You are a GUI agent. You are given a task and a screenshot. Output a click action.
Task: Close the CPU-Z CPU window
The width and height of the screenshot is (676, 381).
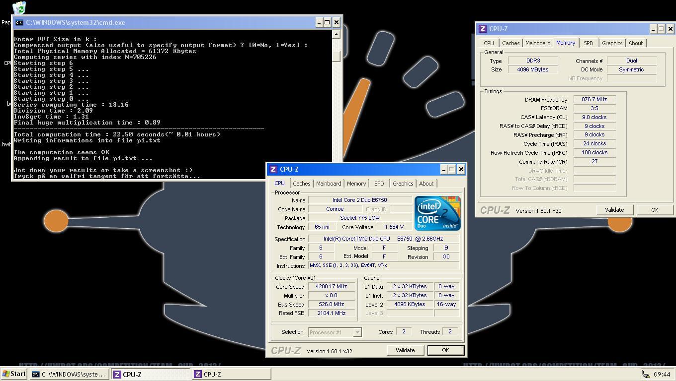pos(461,169)
